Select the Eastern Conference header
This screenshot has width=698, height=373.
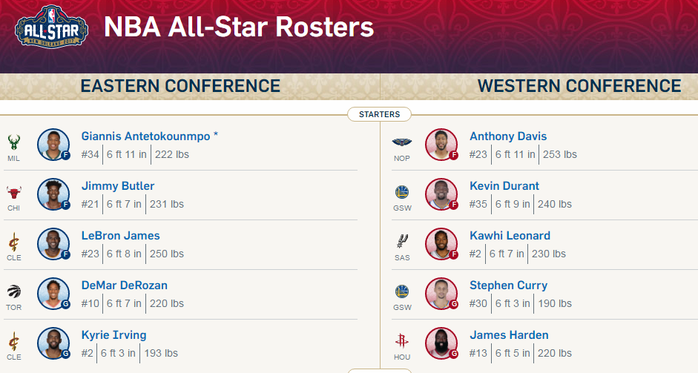point(180,86)
